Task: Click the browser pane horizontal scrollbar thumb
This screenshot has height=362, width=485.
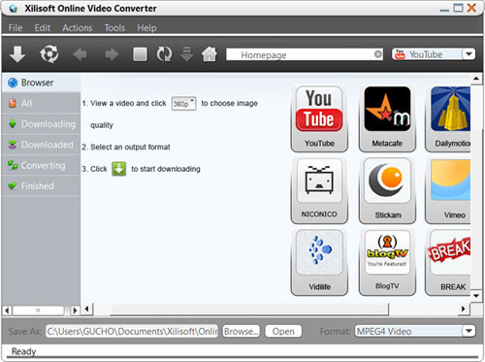Action: (x=249, y=310)
